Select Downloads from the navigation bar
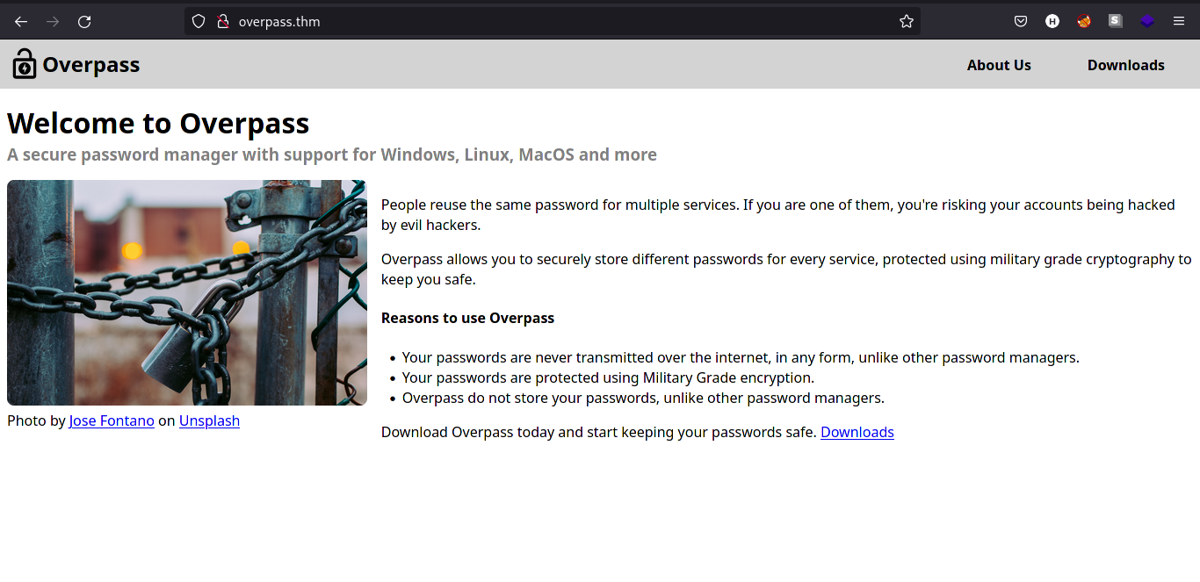 click(1126, 64)
